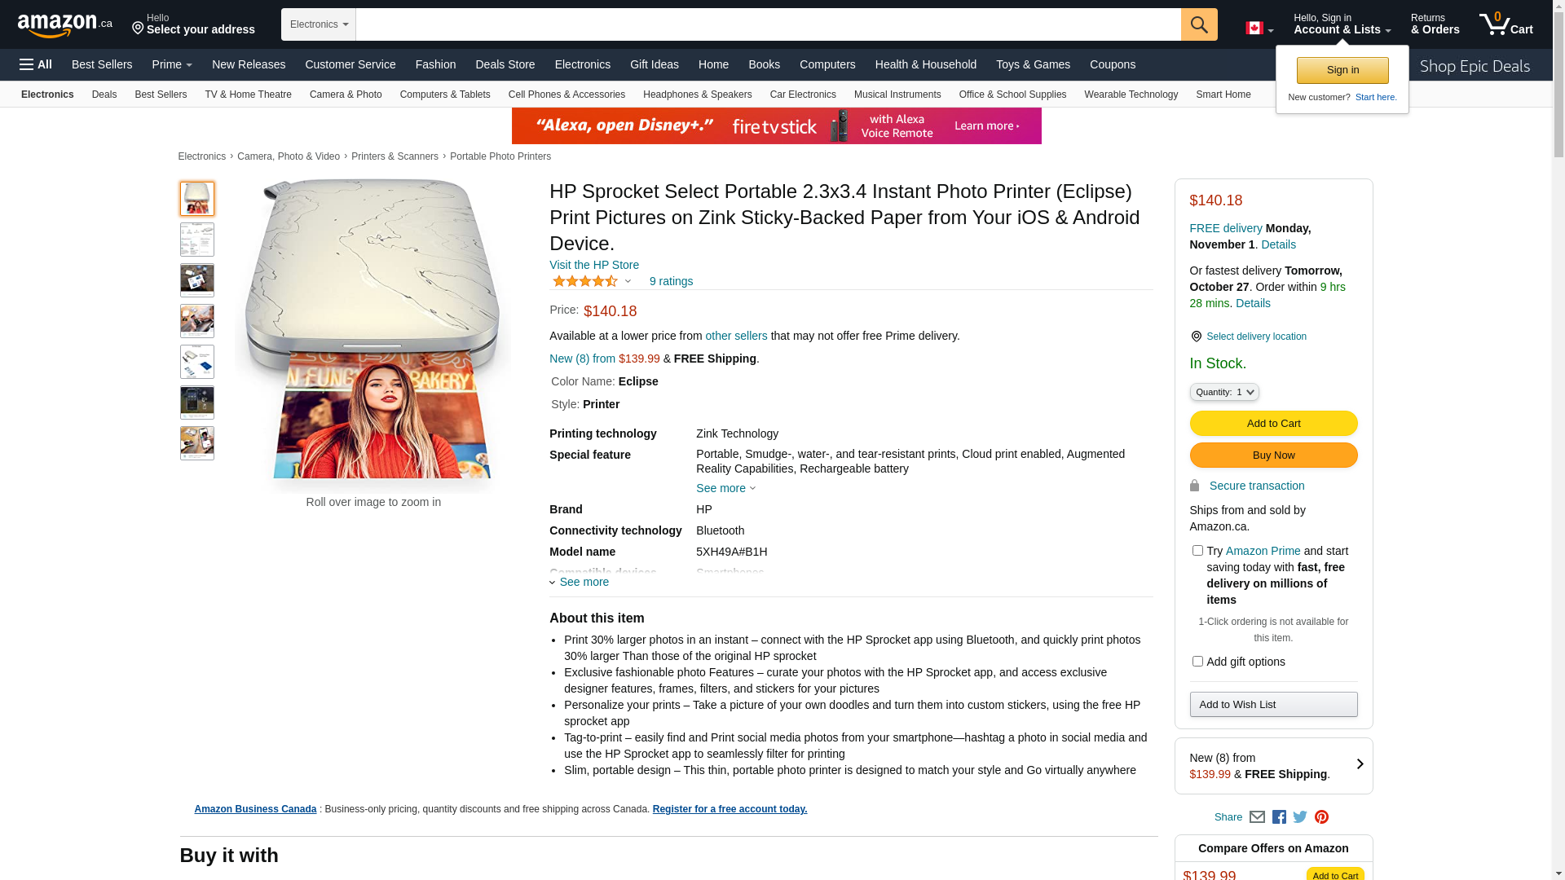Viewport: 1565px width, 880px height.
Task: Visit the HP Store link
Action: pos(593,265)
